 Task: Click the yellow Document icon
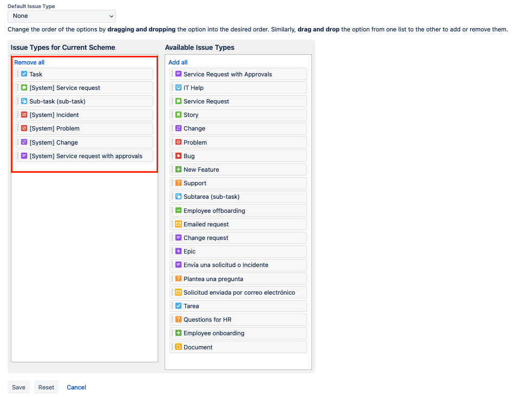178,347
